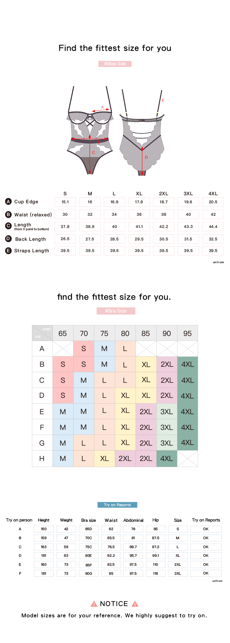This screenshot has height=643, width=230.
Task: Click Bra size 90G for try-on person F
Action: click(x=88, y=573)
